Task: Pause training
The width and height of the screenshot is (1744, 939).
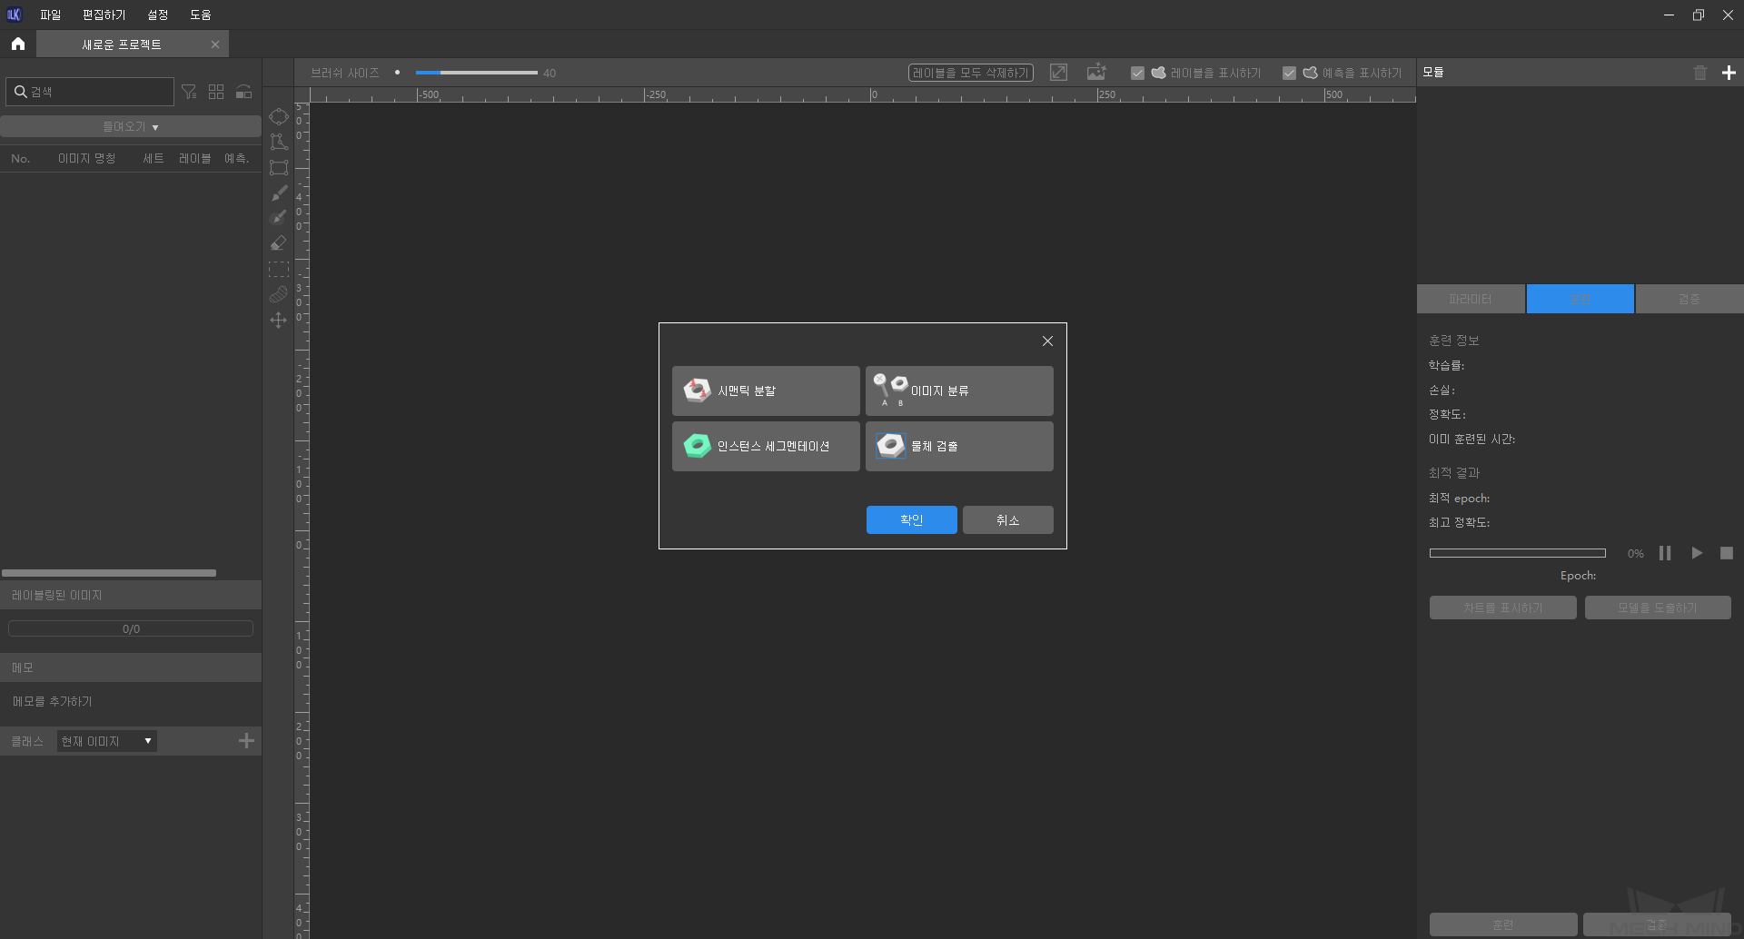Action: tap(1665, 553)
